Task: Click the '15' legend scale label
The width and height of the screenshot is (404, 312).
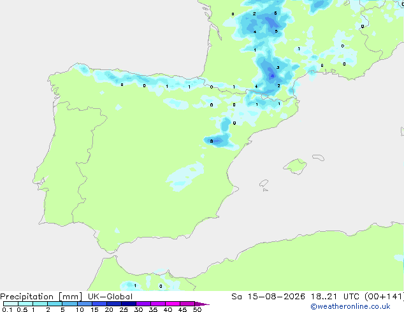Action: coord(94,309)
